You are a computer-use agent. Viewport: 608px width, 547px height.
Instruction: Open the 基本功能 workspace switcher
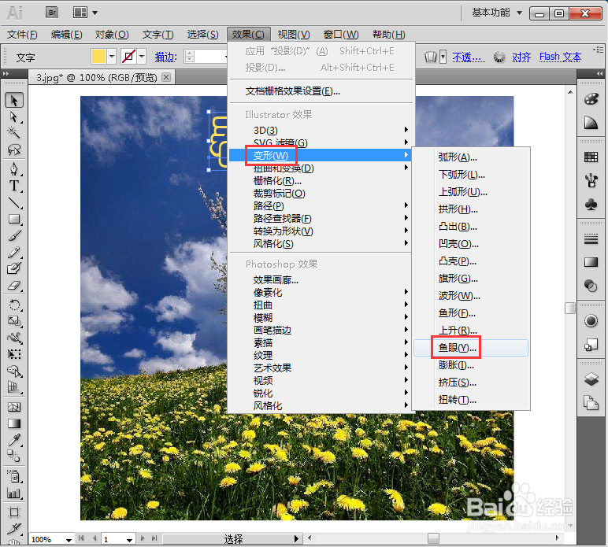pyautogui.click(x=497, y=13)
